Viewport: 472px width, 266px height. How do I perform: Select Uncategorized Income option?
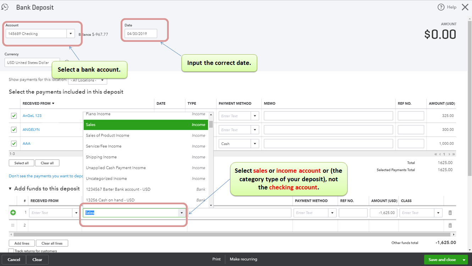coord(146,179)
